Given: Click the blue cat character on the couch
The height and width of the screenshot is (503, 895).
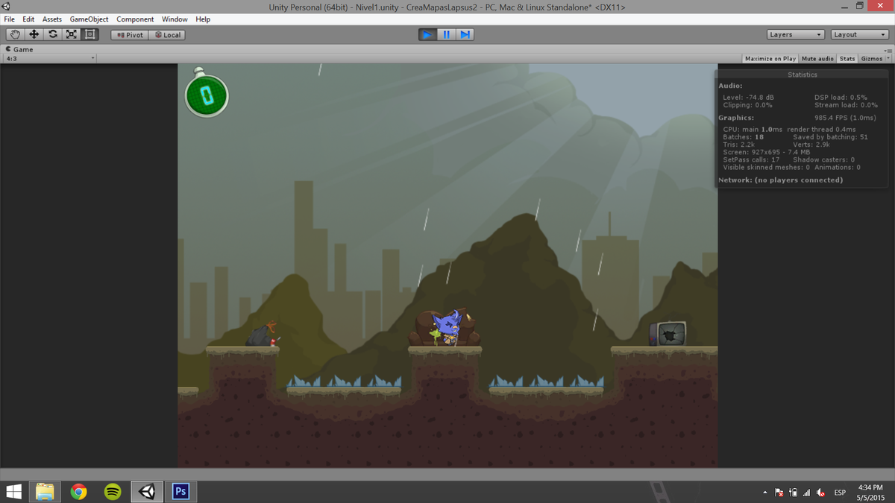Looking at the screenshot, I should (x=447, y=328).
